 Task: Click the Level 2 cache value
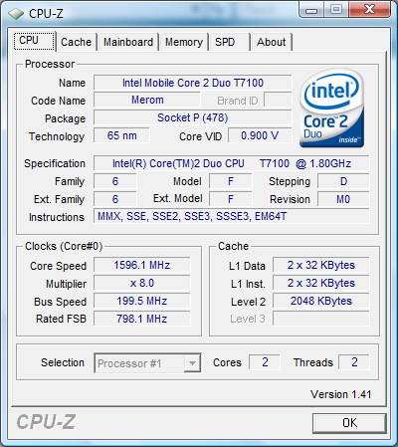(321, 301)
